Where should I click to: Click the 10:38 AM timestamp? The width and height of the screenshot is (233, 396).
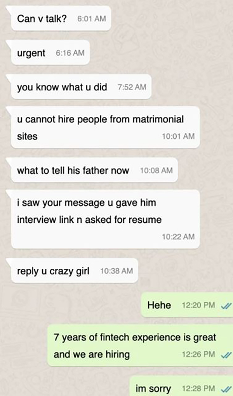(x=116, y=271)
